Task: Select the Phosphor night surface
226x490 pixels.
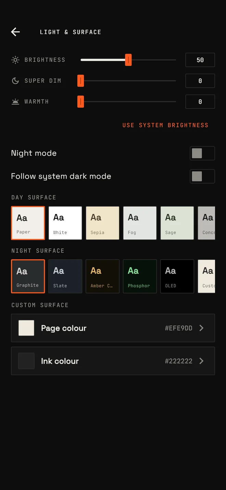Action: point(140,276)
